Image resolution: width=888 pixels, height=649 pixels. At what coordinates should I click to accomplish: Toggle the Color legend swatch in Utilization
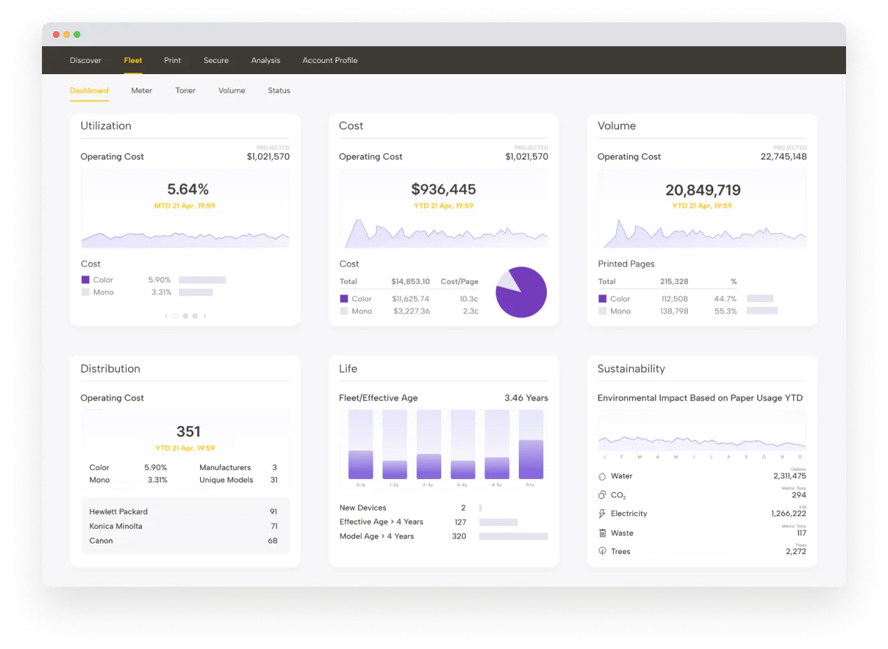(85, 280)
